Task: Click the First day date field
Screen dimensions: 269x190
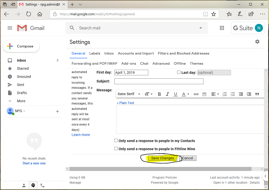Action: coord(131,73)
